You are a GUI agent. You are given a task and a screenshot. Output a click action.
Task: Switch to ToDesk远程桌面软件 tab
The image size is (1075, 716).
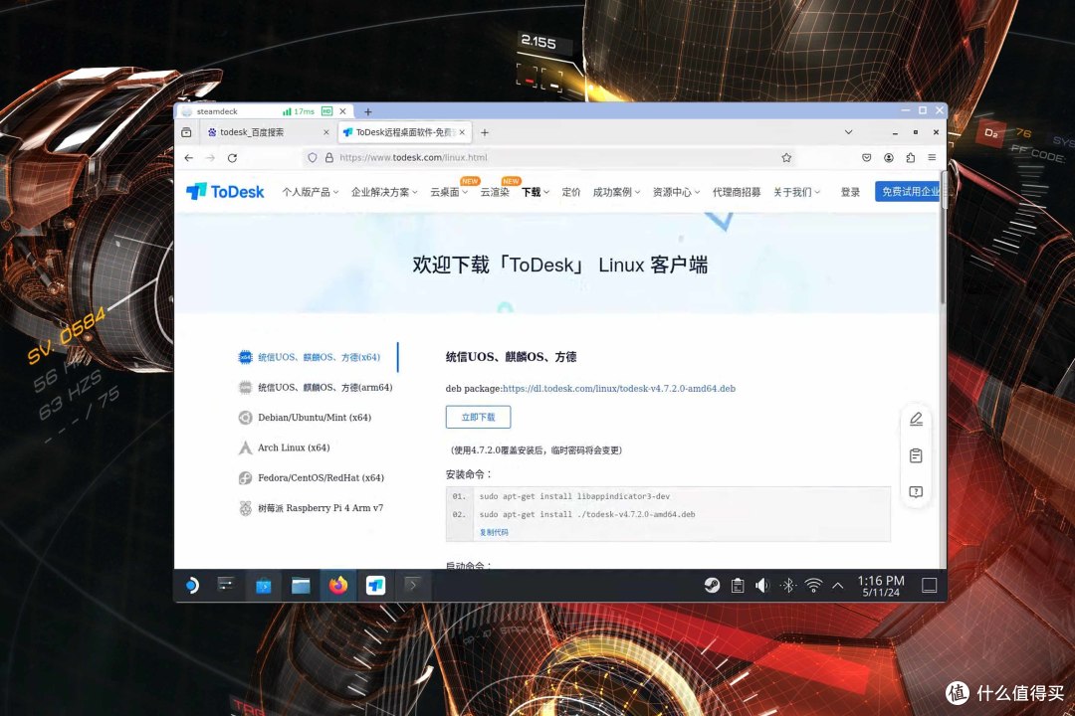(404, 132)
